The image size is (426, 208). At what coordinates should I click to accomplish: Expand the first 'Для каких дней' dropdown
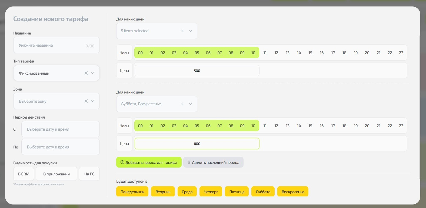coord(191,31)
